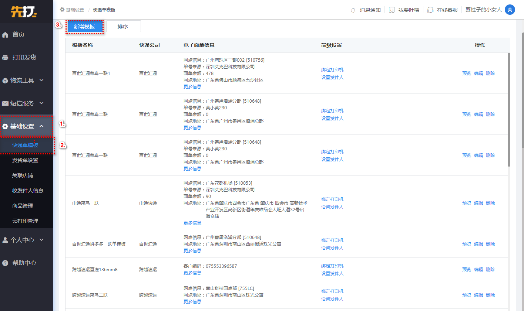This screenshot has width=524, height=311.
Task: Preview the 跨越速运菜鸟二联 template
Action: click(x=467, y=295)
